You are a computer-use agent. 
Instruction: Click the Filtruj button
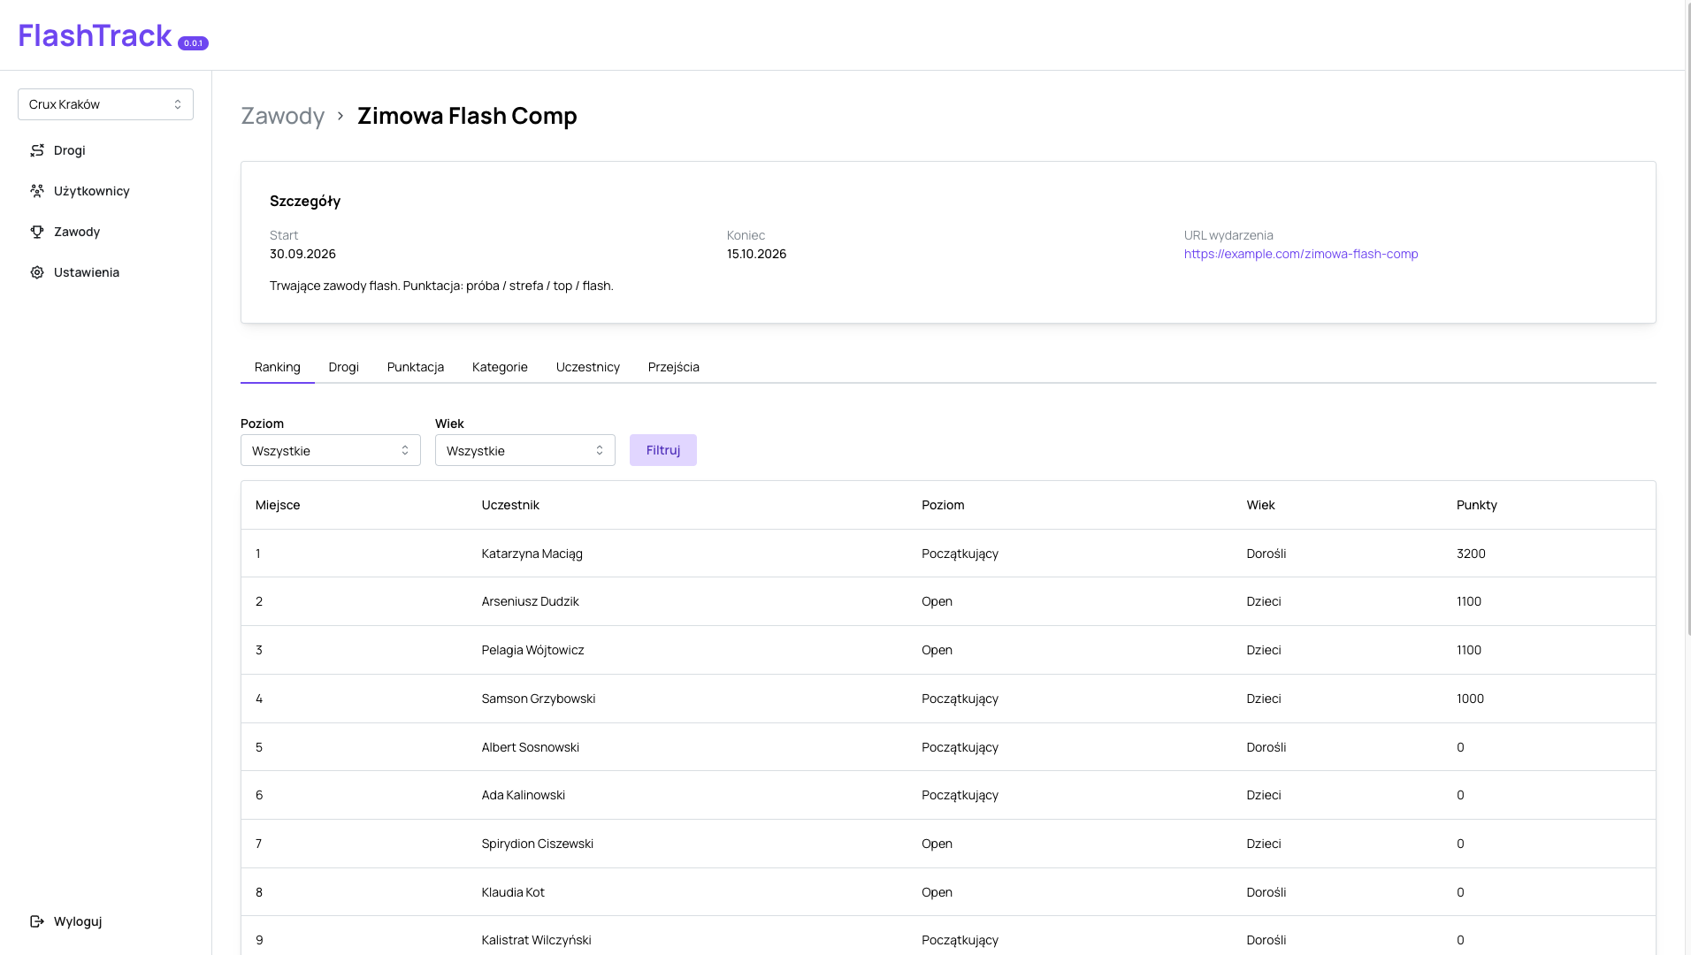click(663, 450)
